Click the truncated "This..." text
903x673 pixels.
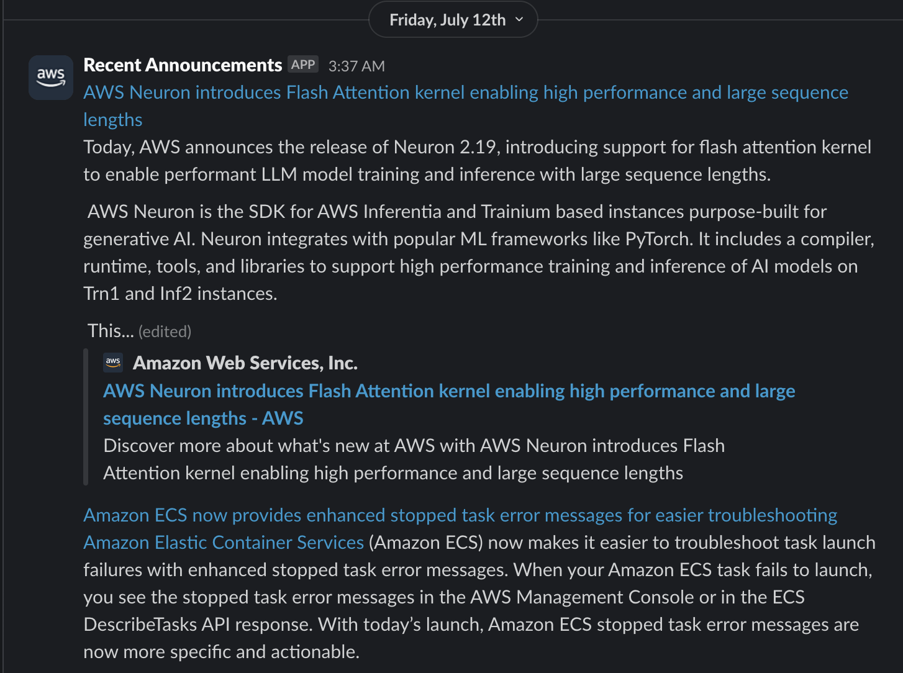coord(111,331)
